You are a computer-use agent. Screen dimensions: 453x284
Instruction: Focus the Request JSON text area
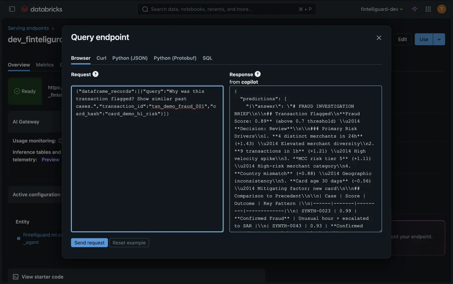147,159
